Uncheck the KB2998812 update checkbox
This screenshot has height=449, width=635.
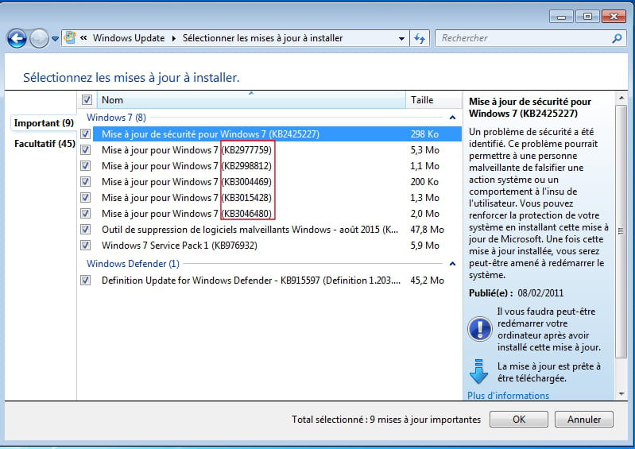pos(86,165)
